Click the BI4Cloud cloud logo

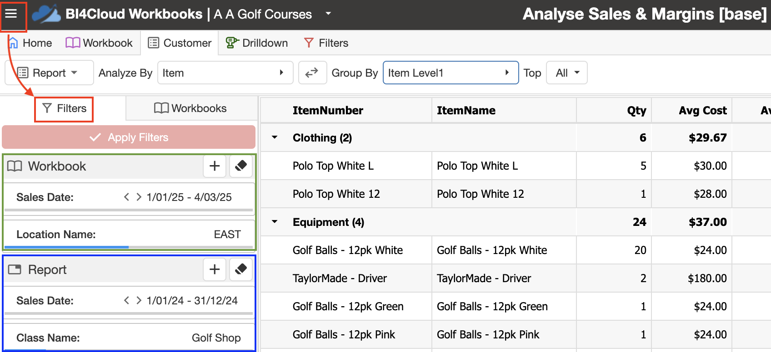pyautogui.click(x=46, y=14)
